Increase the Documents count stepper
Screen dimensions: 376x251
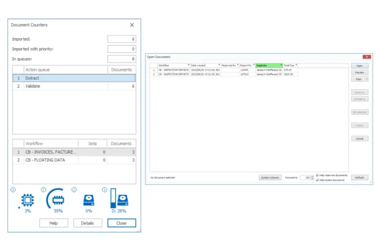[312, 177]
